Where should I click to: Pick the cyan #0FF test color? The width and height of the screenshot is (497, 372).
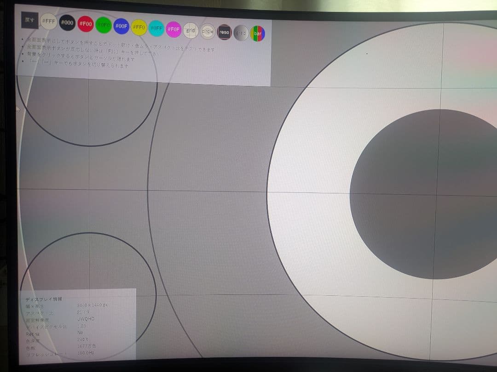click(x=156, y=28)
